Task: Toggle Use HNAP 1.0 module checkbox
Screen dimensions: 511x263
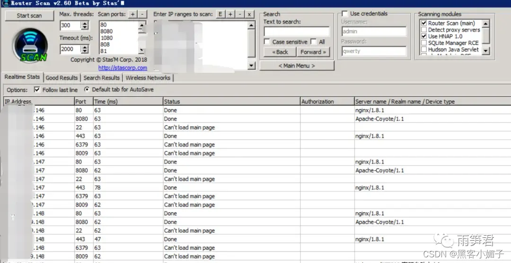Action: pos(423,36)
